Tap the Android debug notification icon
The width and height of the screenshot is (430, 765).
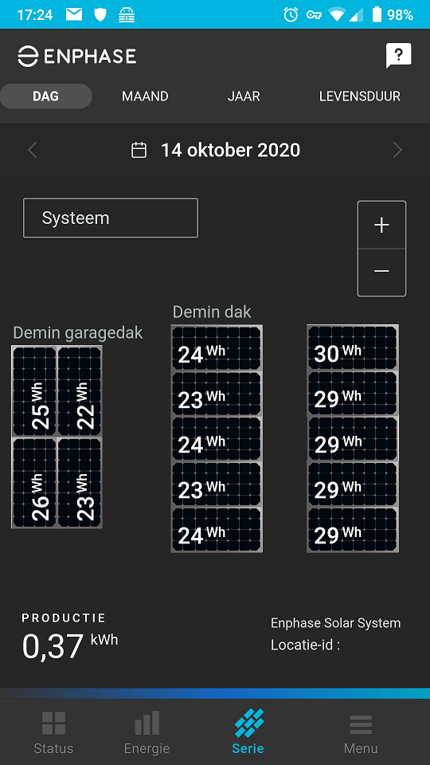click(127, 15)
